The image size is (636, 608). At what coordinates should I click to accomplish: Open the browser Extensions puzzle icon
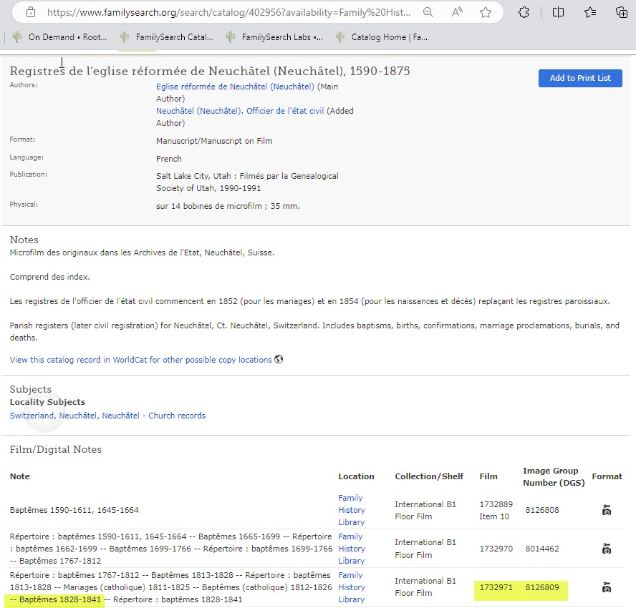[x=524, y=13]
